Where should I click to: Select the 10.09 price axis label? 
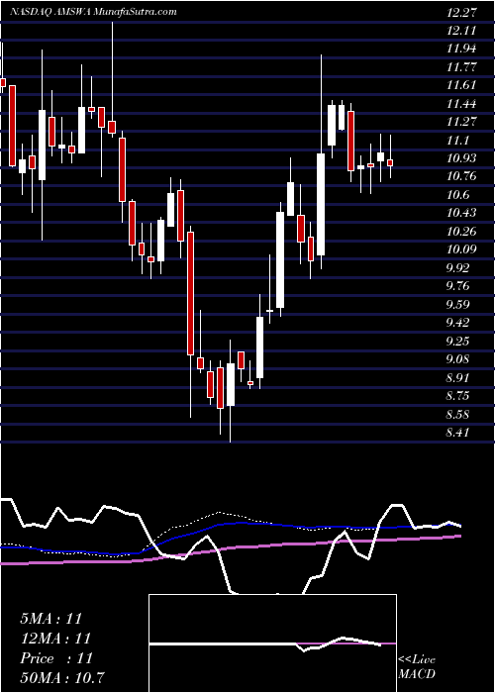tap(461, 250)
